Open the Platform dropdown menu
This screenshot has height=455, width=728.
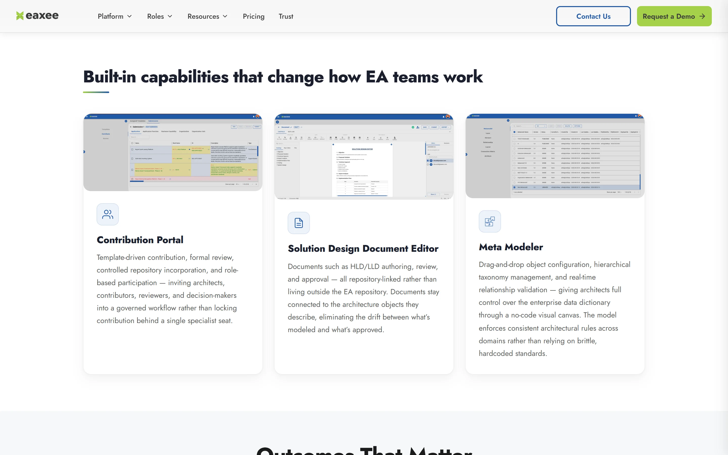click(115, 16)
